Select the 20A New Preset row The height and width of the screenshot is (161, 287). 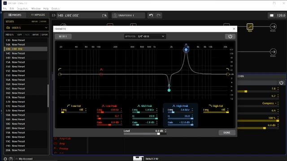pos(26,150)
